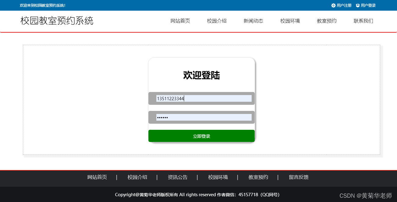Click the gear icon beside 用户注册
Viewport: 397px width, 202px height.
click(333, 5)
